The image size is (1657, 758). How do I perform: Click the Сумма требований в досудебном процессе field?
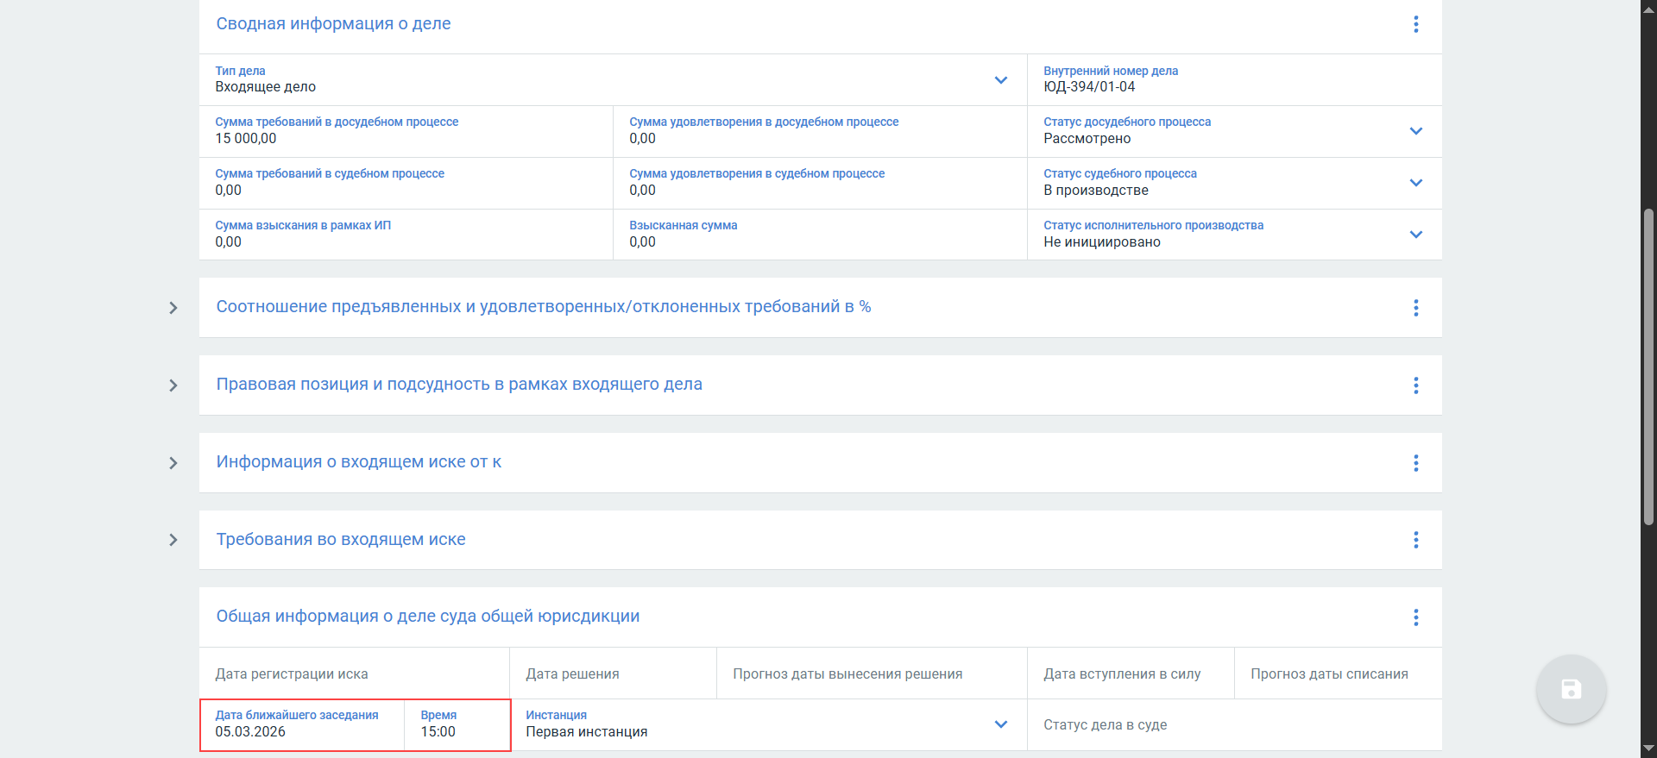pos(406,132)
